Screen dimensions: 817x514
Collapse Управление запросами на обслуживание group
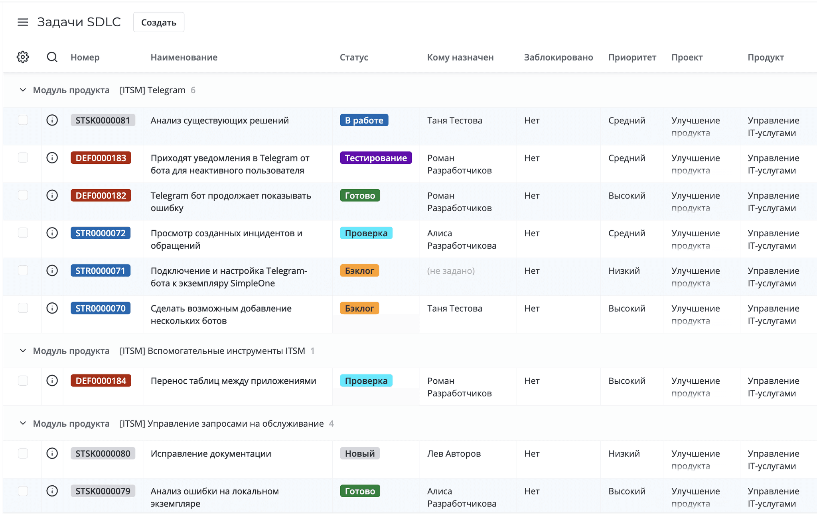pos(23,423)
